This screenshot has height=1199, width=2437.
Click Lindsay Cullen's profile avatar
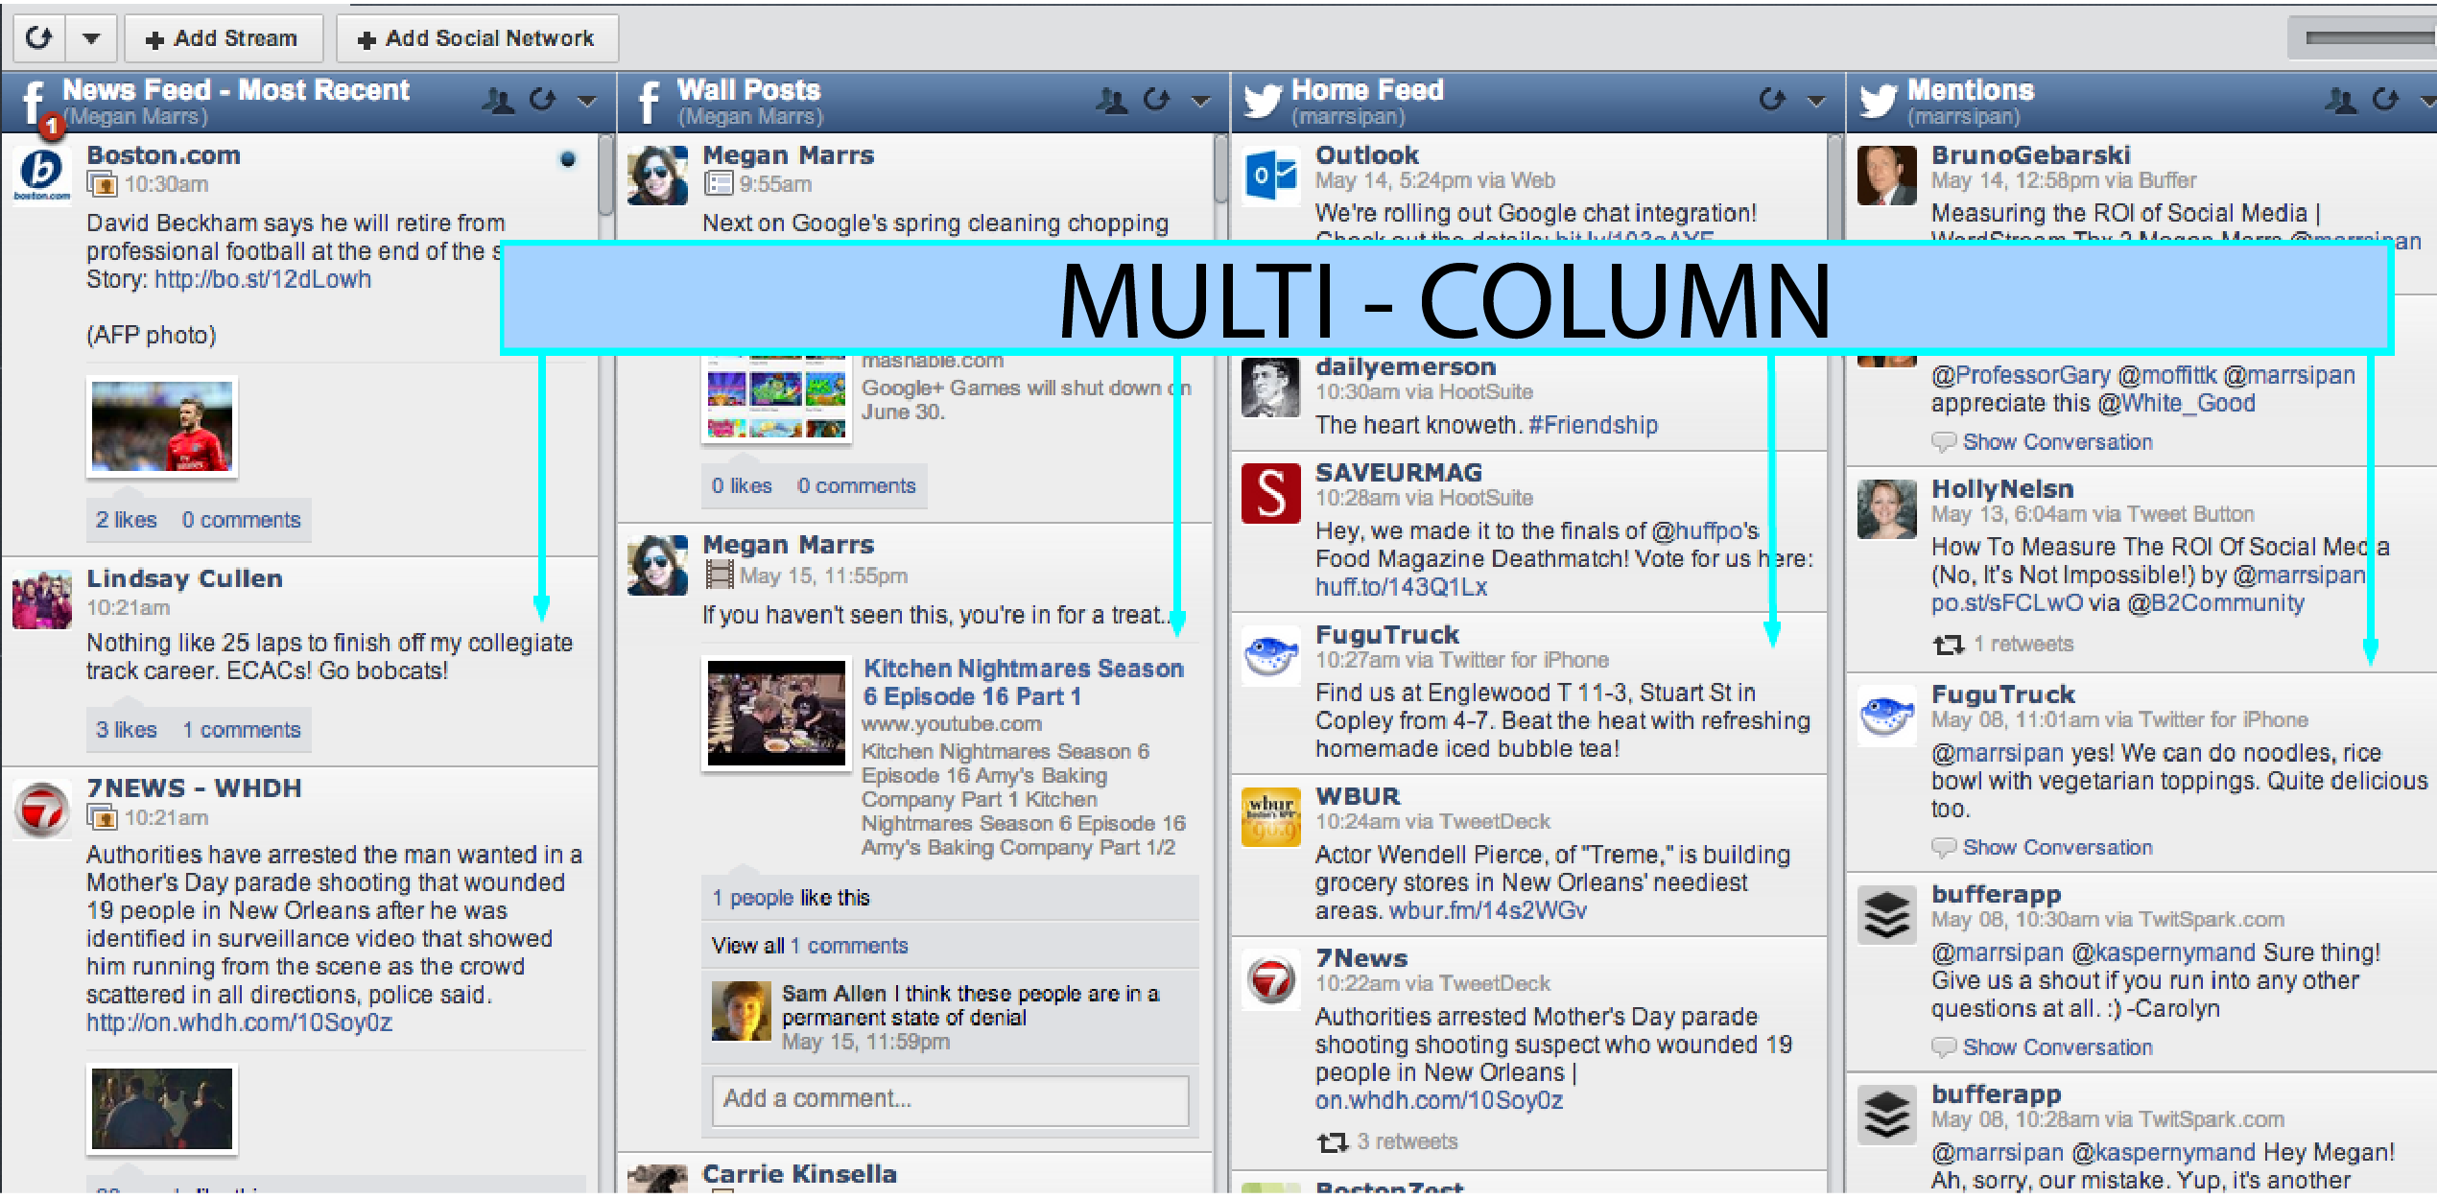42,599
